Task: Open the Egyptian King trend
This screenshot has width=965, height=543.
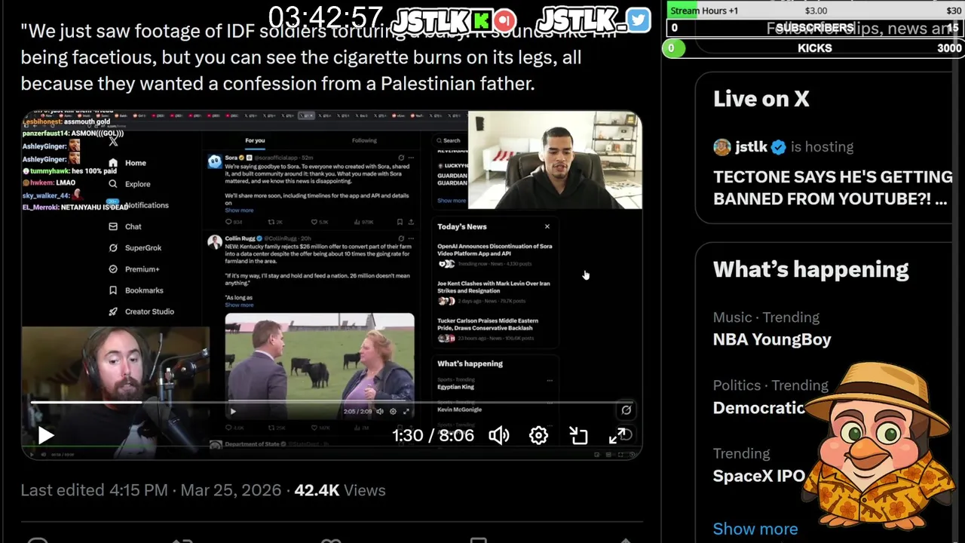Action: click(455, 387)
